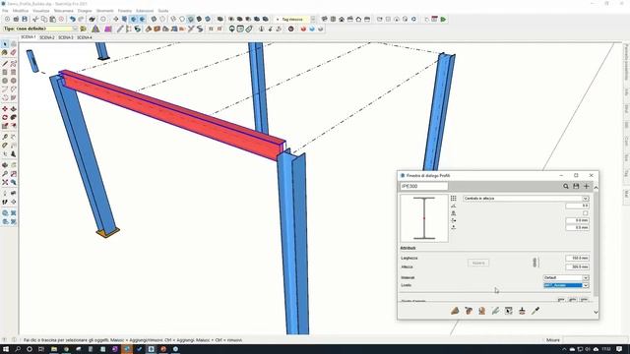
Task: Open the Visualizza menu
Action: click(x=41, y=11)
